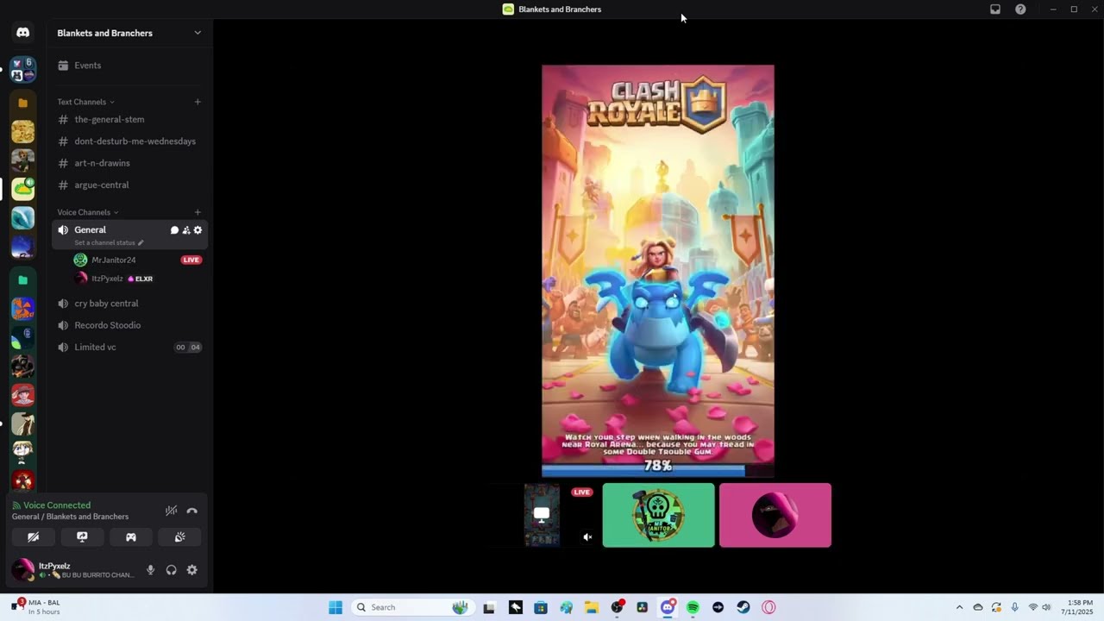Viewport: 1104px width, 621px height.
Task: Open File Explorer from taskbar
Action: click(x=592, y=607)
